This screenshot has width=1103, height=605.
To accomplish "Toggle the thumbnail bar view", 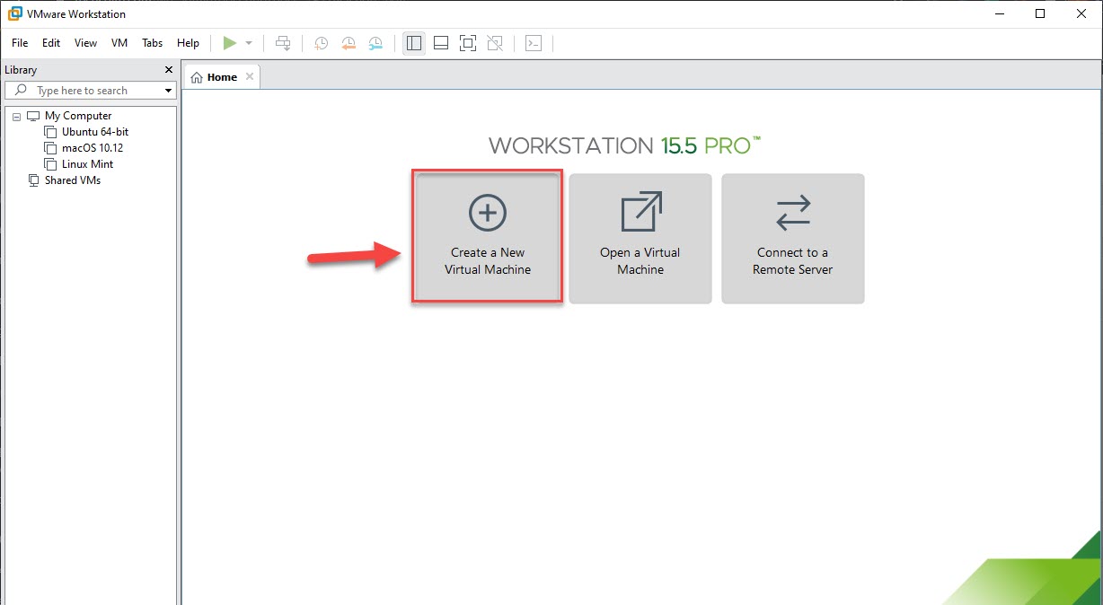I will click(441, 43).
